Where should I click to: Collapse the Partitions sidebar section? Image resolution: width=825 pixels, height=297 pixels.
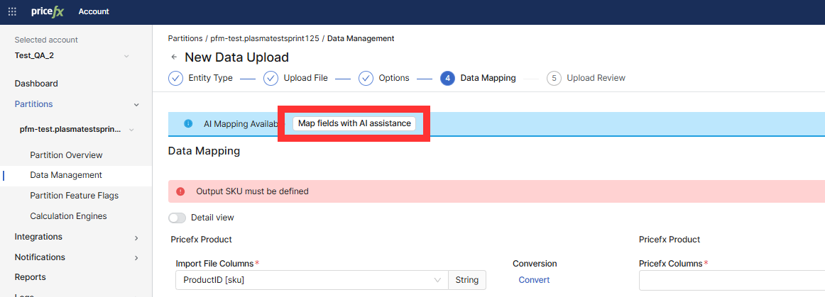136,104
